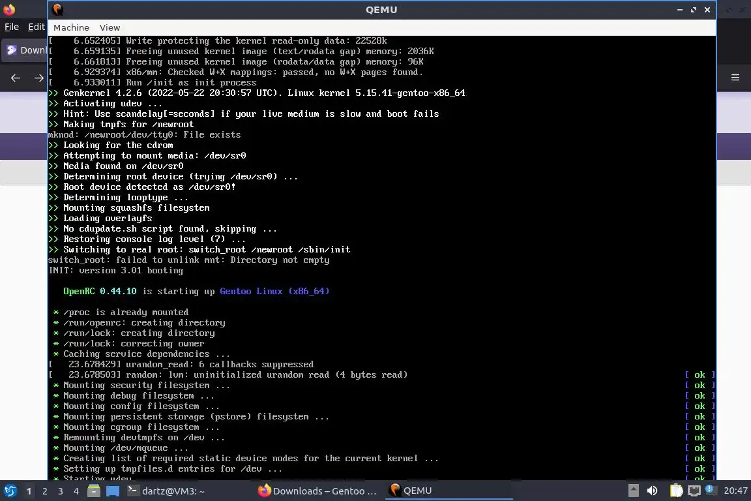Open the View menu in QEMU

[110, 28]
